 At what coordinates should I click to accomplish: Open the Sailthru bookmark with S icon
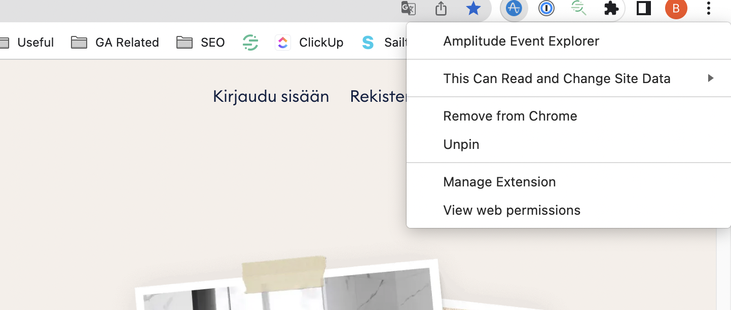click(384, 43)
